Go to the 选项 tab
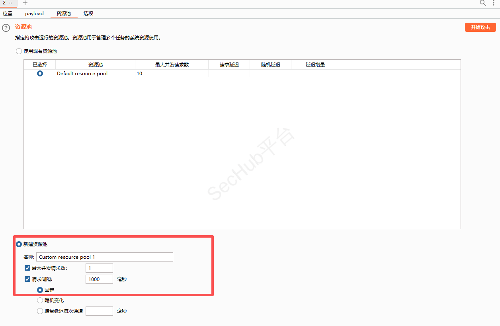 point(88,14)
